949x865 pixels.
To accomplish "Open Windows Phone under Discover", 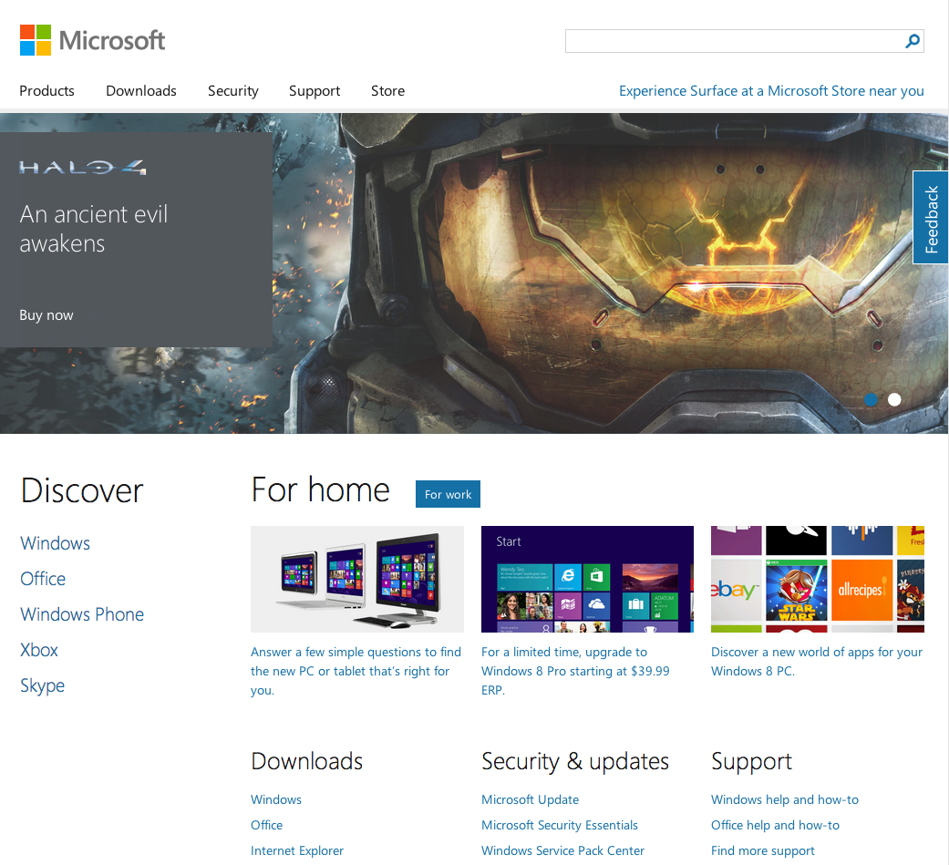I will pos(82,614).
